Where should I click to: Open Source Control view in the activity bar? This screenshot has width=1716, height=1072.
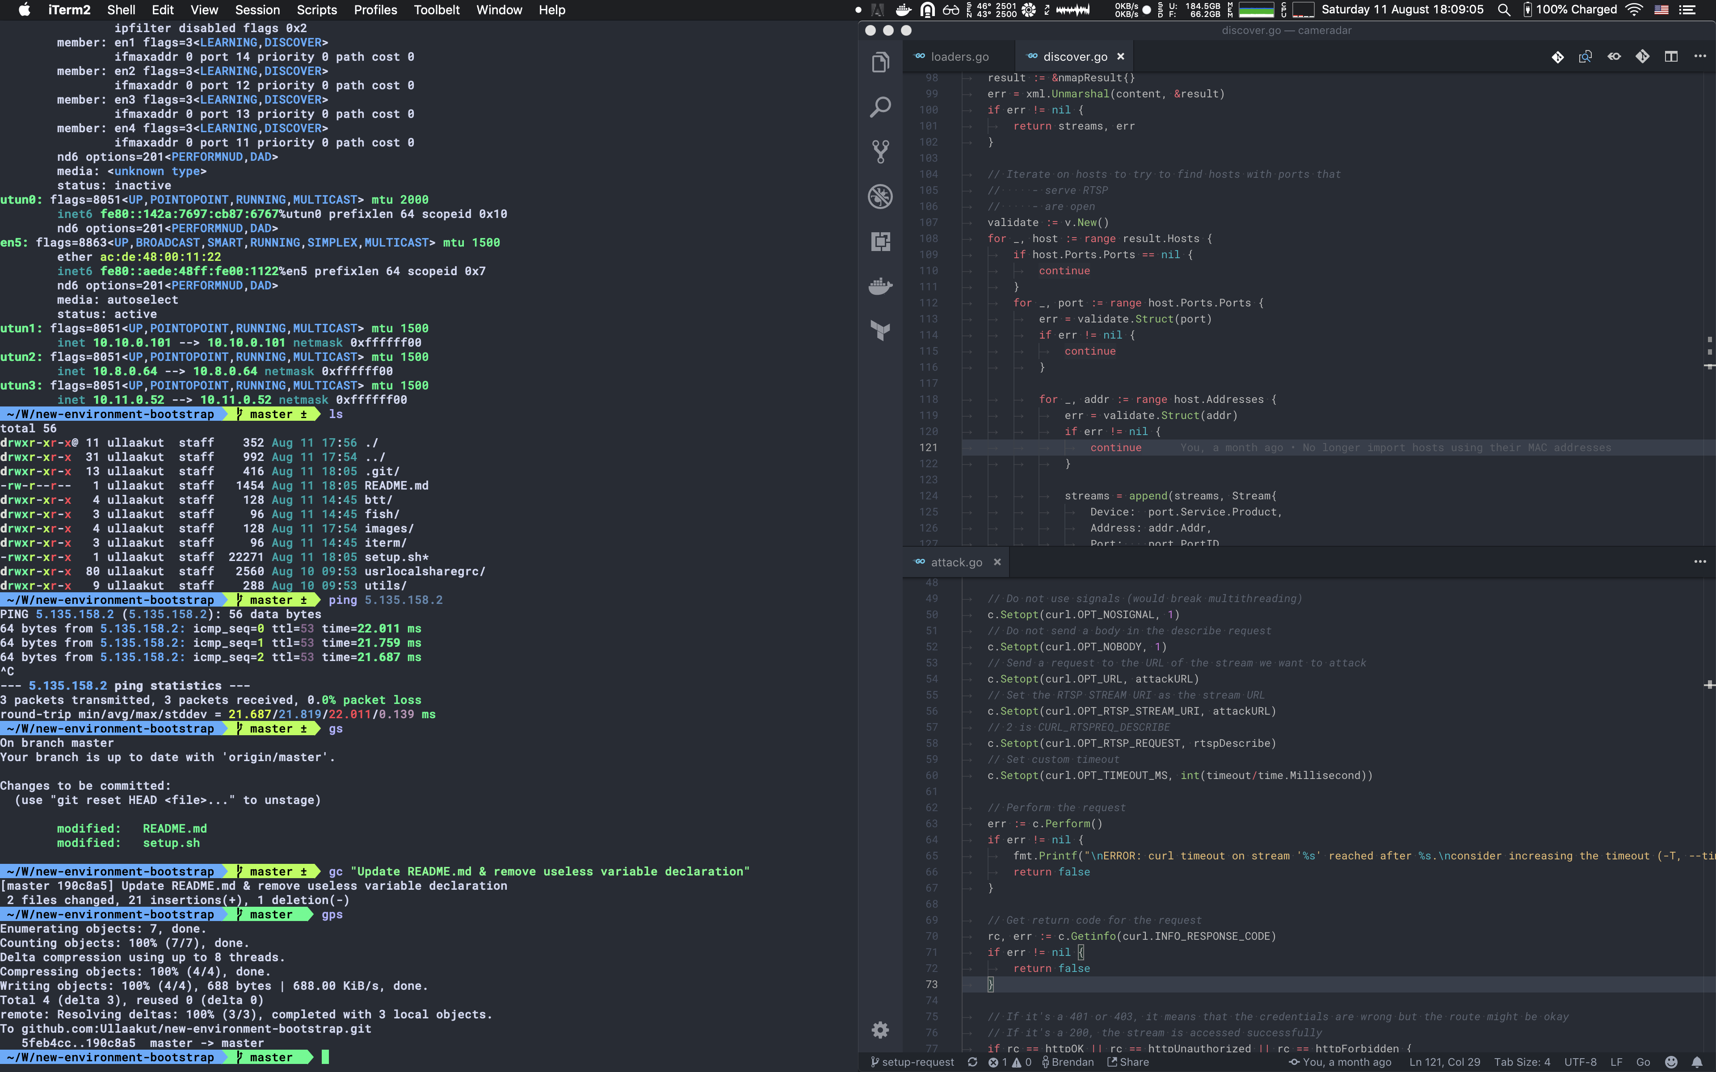[x=880, y=152]
